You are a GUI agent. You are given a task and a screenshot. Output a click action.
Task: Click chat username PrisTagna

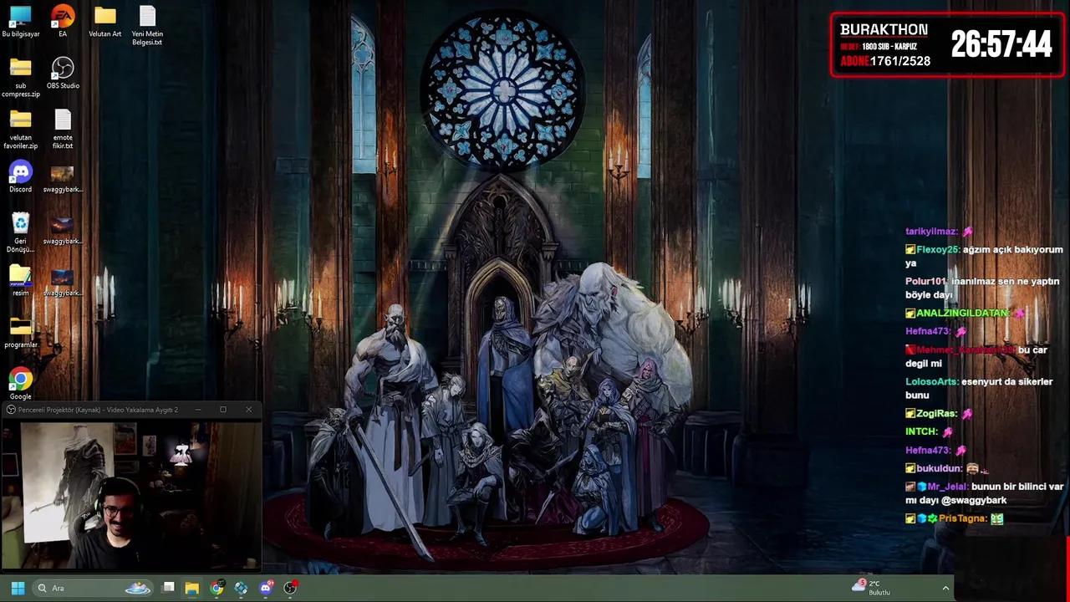tap(963, 518)
